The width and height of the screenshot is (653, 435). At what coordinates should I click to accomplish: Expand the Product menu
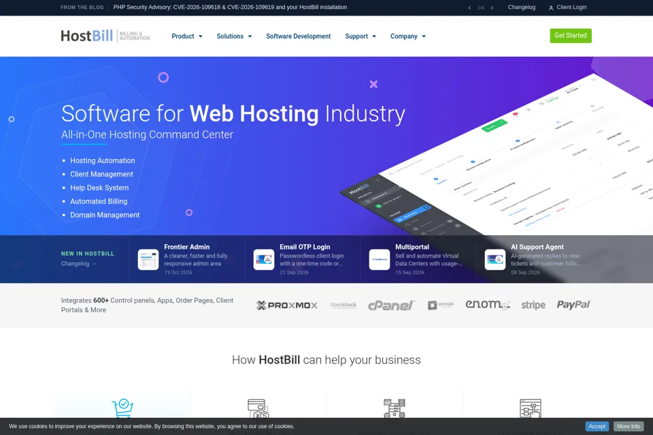click(x=187, y=36)
